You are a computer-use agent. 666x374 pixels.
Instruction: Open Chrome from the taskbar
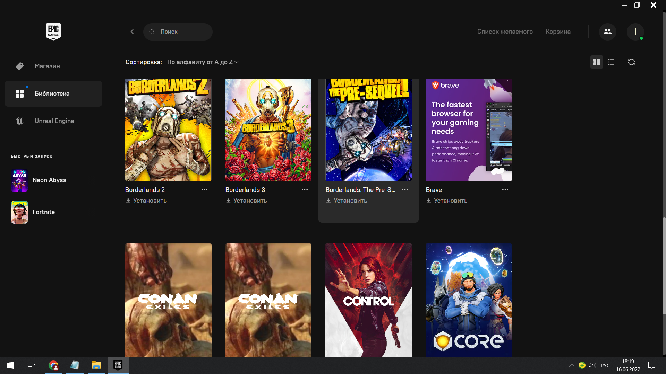[53, 365]
